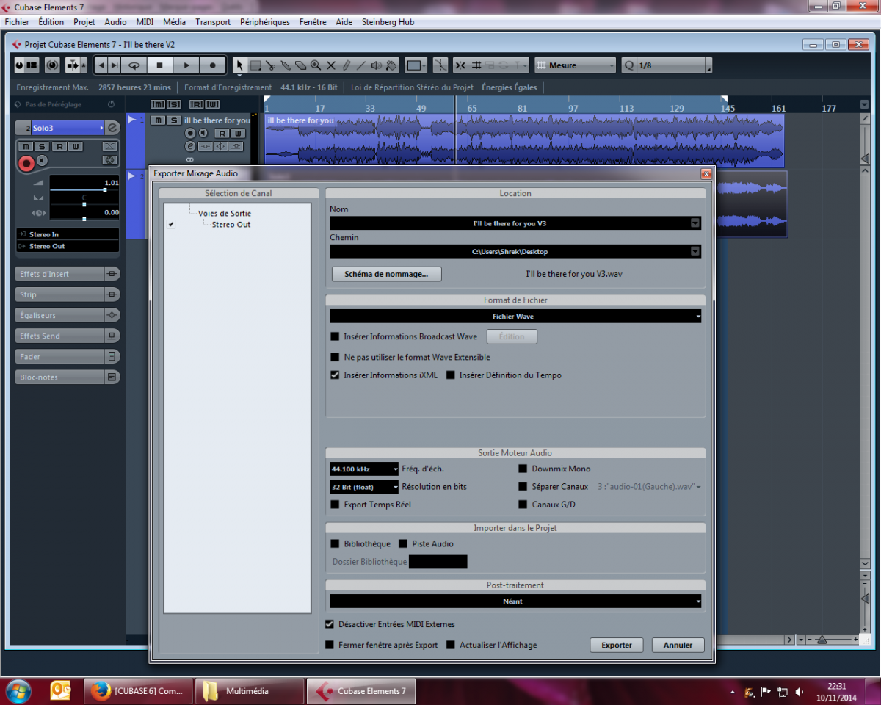Select the arrow Object Selection tool

(240, 65)
